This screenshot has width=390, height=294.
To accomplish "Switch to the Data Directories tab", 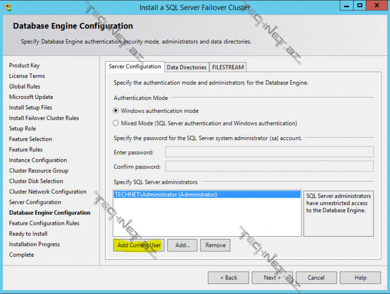I will point(186,67).
